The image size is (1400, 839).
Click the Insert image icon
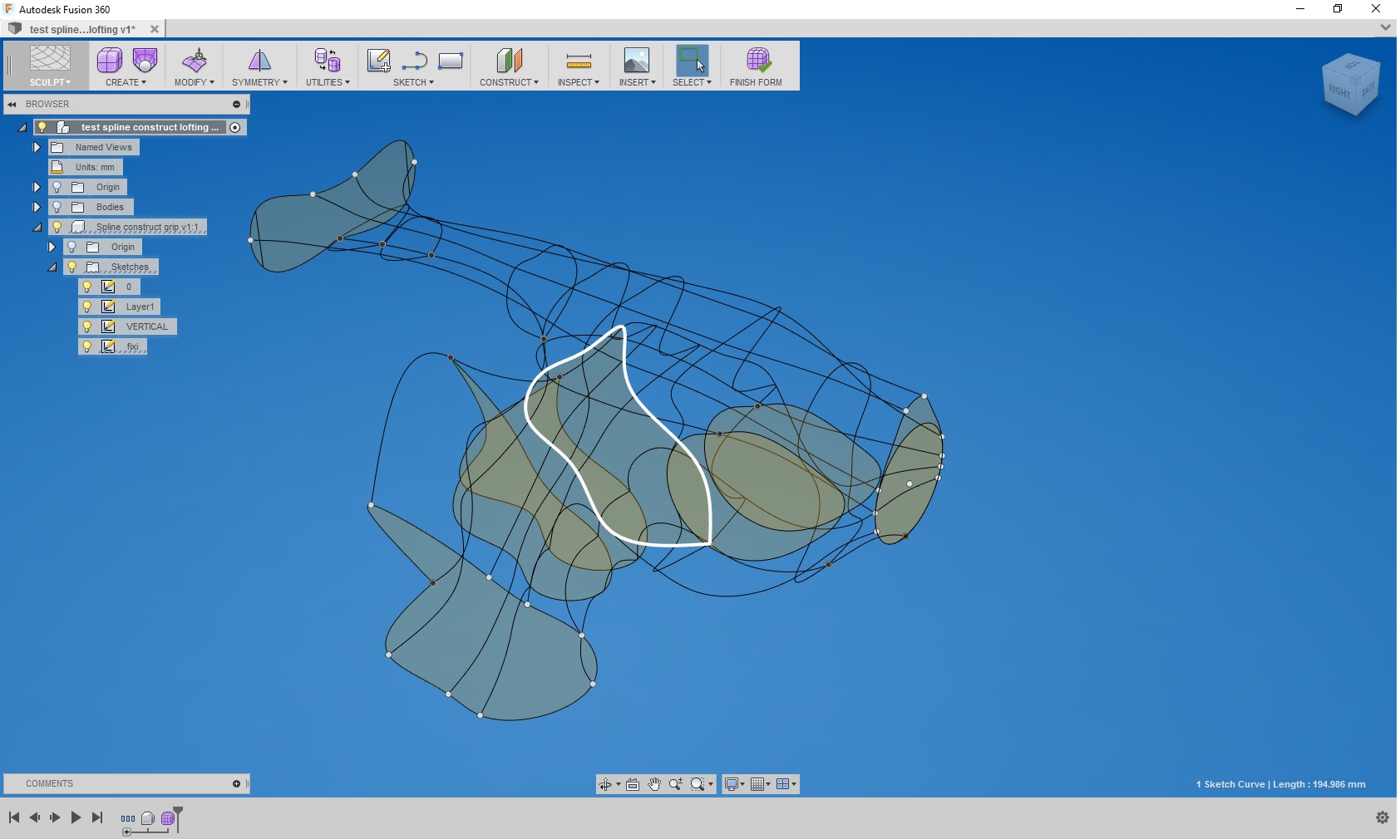(x=637, y=60)
